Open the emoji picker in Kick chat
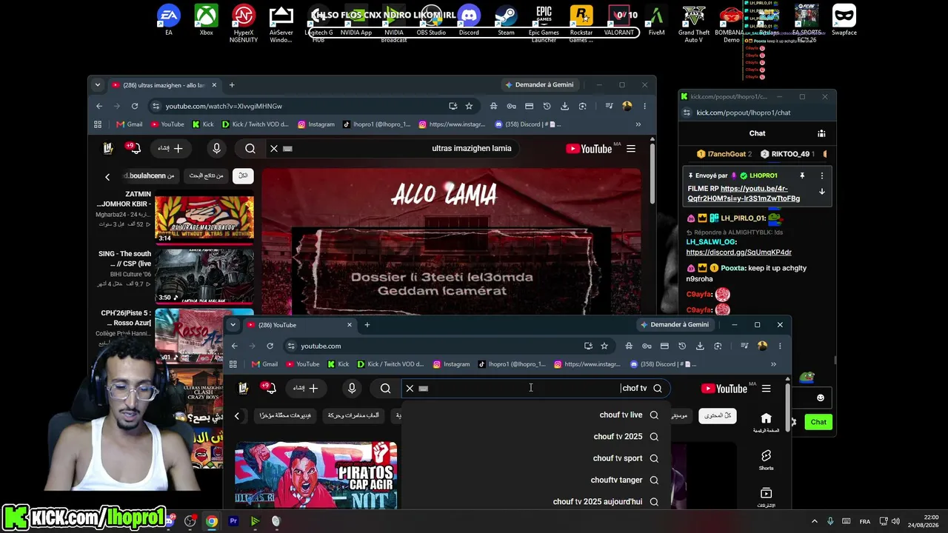The height and width of the screenshot is (533, 948). (x=820, y=398)
